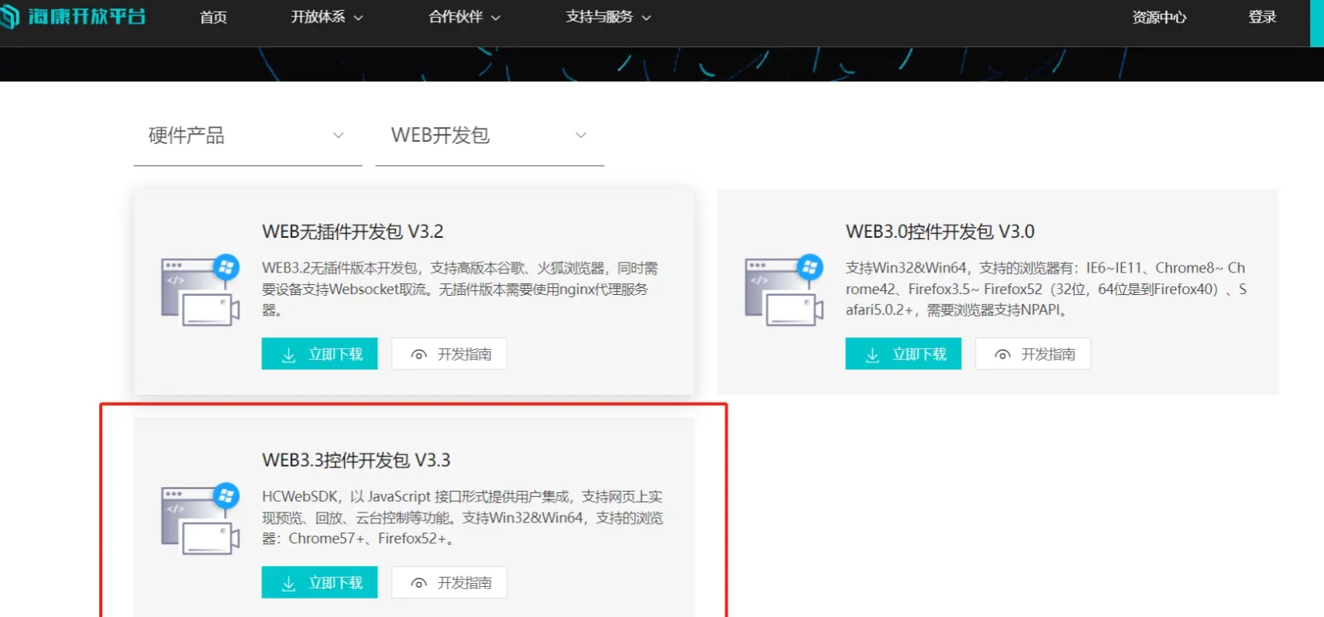Open the 首页 menu item
Screen dimensions: 1324x617
213,17
